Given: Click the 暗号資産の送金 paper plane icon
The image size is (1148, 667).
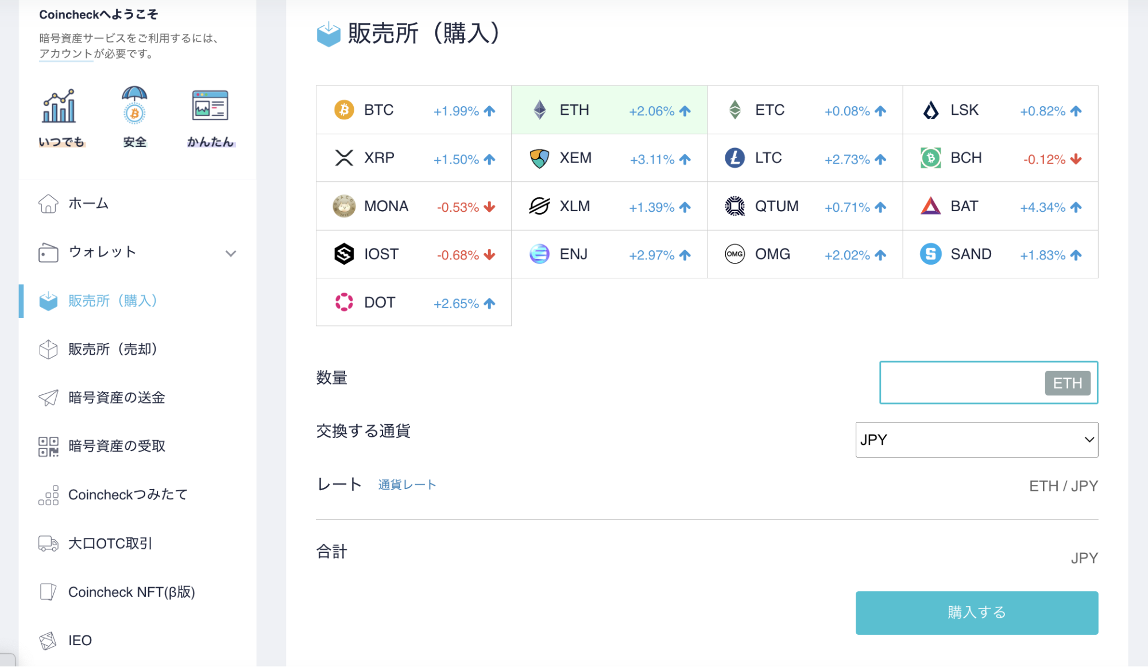Looking at the screenshot, I should [x=48, y=397].
